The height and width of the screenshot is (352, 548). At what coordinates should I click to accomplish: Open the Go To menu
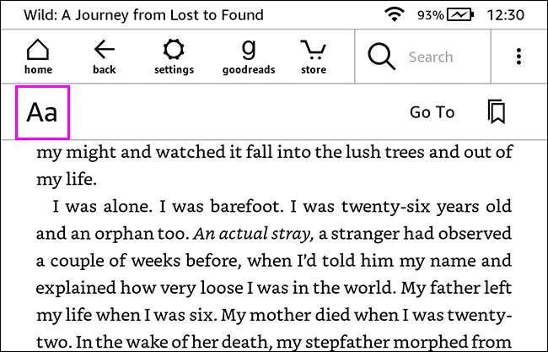(432, 112)
